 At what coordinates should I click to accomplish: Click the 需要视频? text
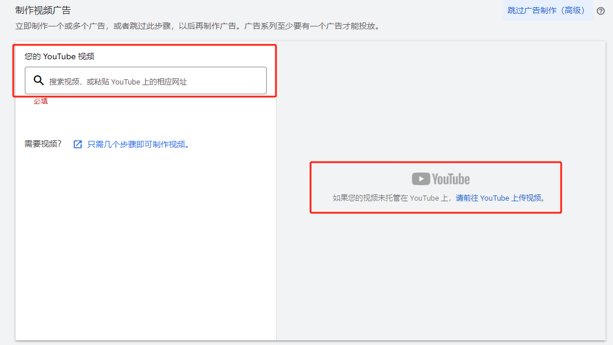coord(43,144)
